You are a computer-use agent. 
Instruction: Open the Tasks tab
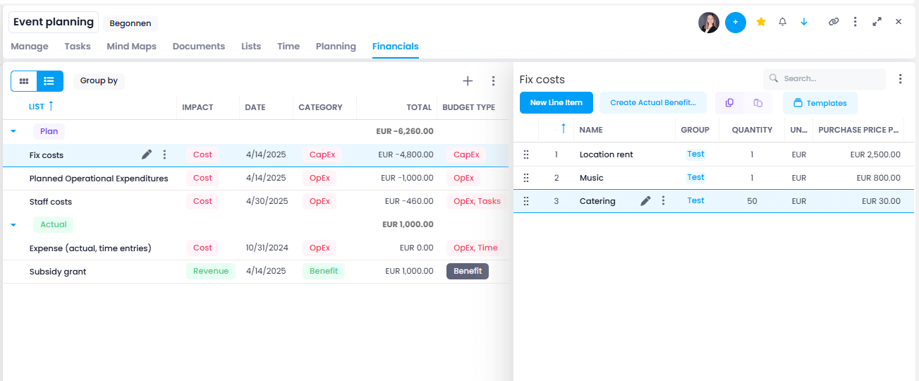pyautogui.click(x=78, y=46)
